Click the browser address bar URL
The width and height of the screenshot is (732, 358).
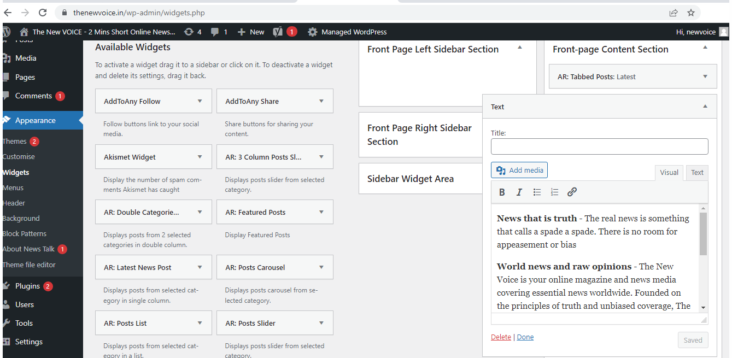[139, 13]
